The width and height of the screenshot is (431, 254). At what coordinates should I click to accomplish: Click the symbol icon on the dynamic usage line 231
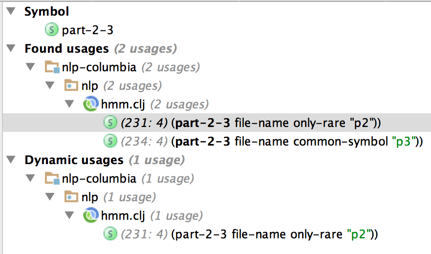point(110,234)
